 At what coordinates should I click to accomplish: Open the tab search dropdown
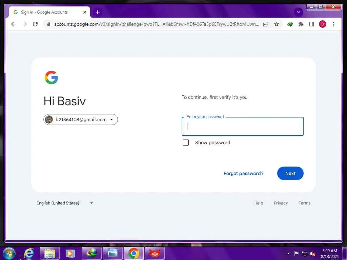tap(298, 12)
